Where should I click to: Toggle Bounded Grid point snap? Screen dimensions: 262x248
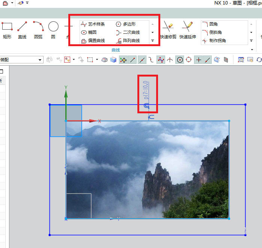(226, 60)
